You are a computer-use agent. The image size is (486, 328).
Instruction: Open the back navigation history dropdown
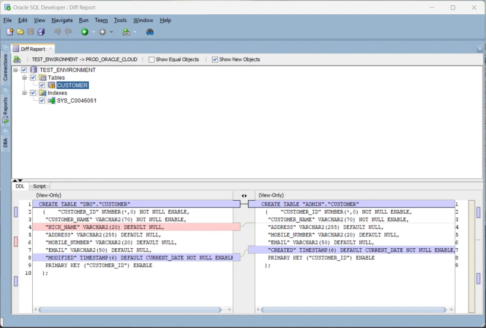(93, 32)
